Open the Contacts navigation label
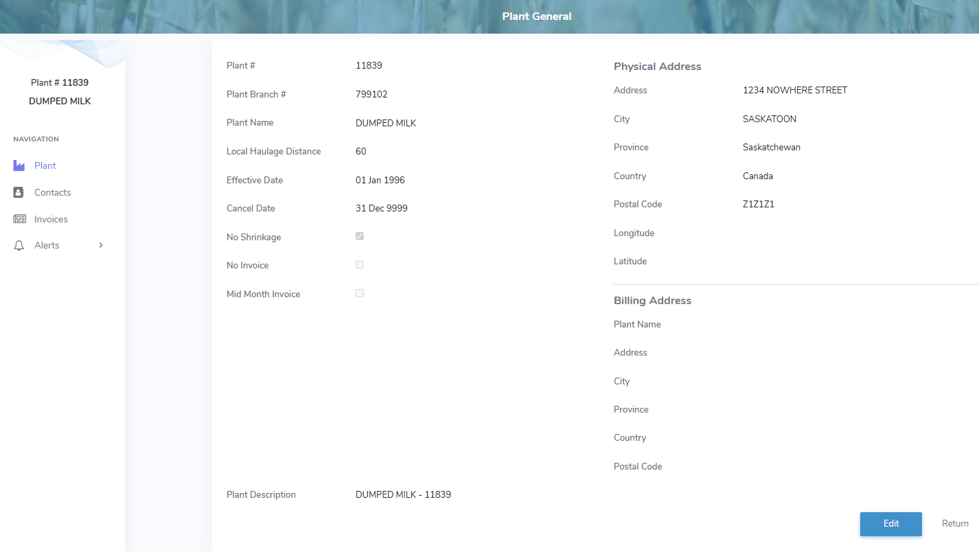The image size is (979, 552). coord(53,192)
